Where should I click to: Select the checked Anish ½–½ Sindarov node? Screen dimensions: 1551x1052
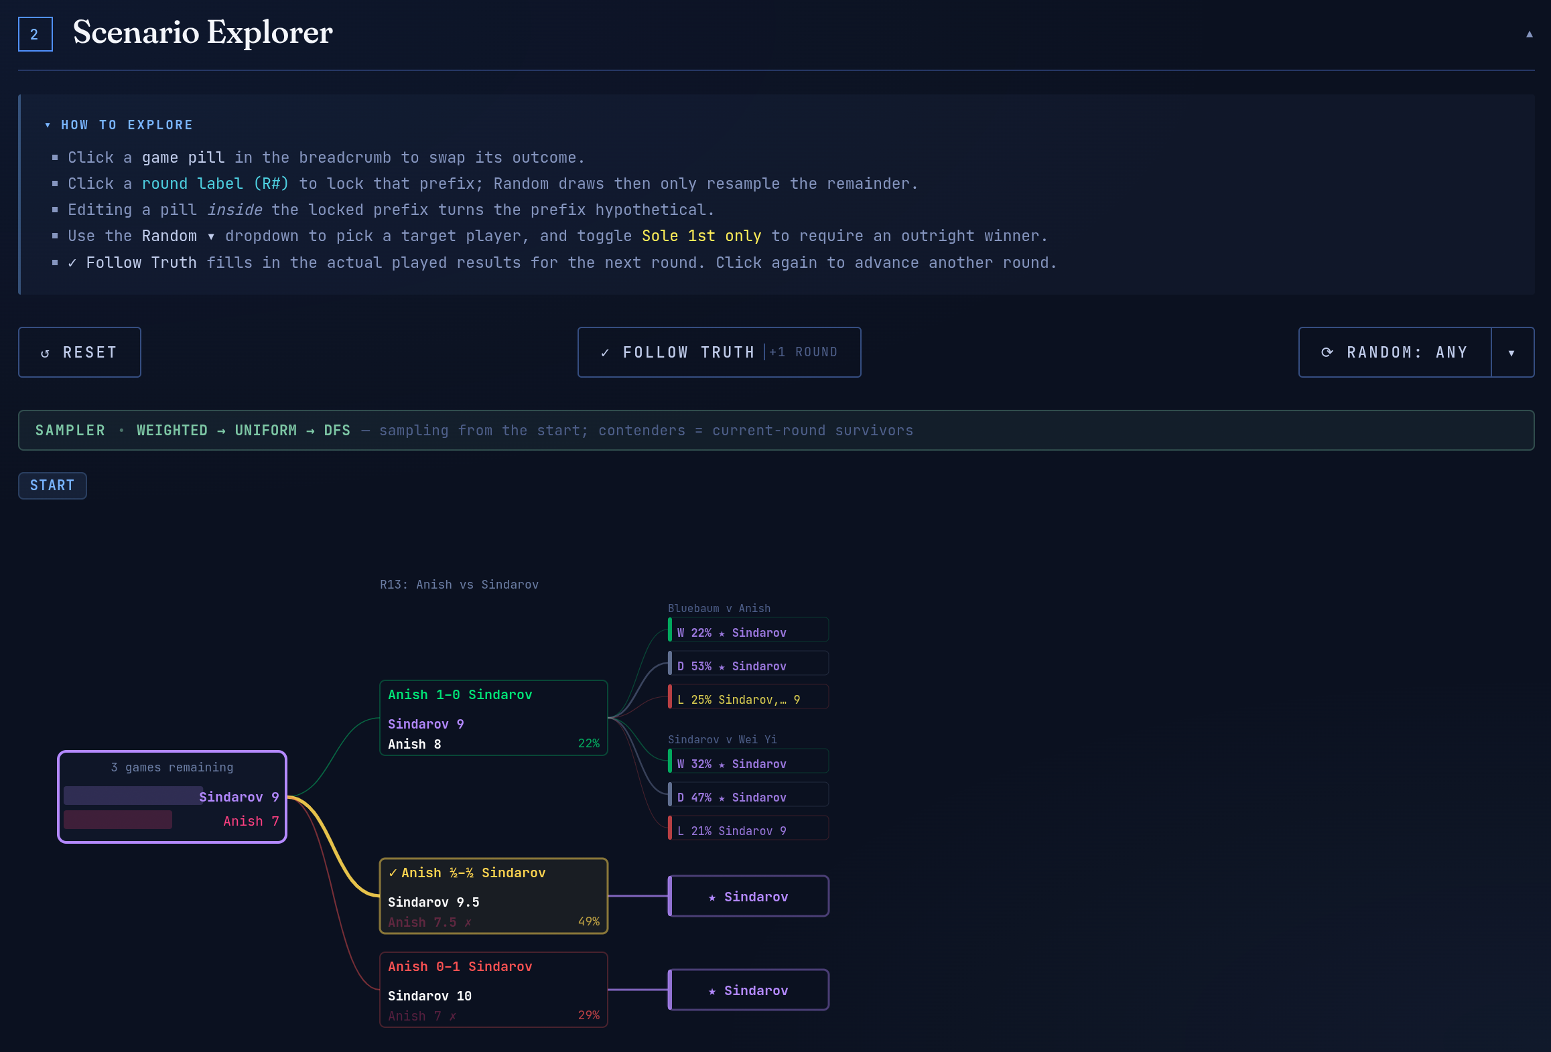tap(493, 896)
